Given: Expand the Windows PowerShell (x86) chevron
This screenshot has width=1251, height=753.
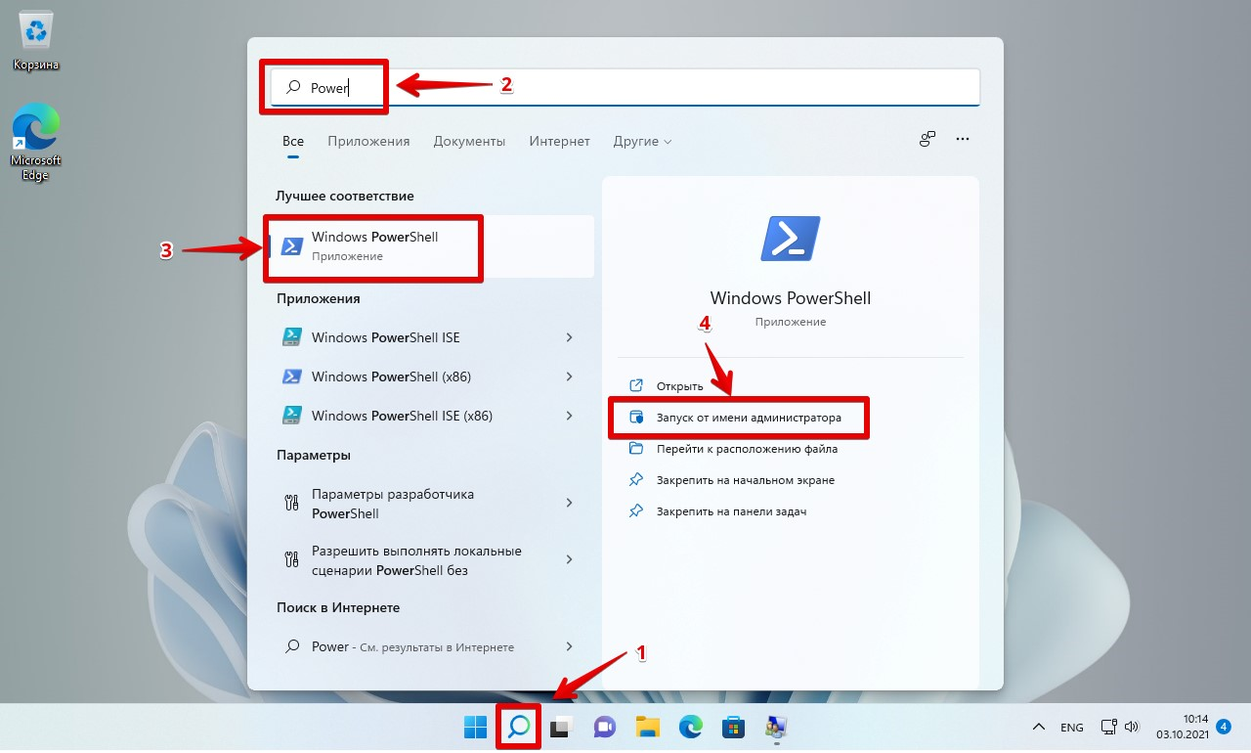Looking at the screenshot, I should point(569,376).
